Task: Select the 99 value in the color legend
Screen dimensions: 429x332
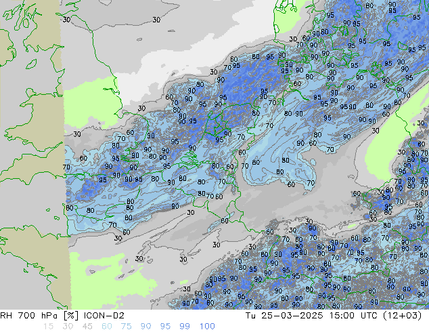Action: click(x=185, y=327)
